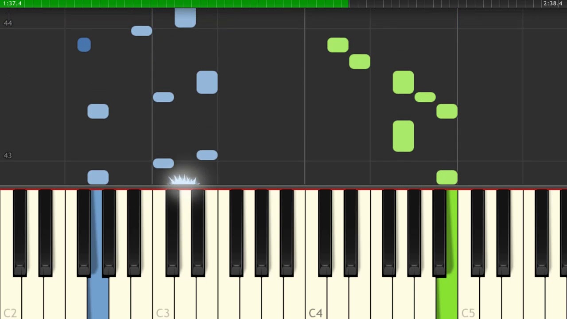The height and width of the screenshot is (319, 567).
Task: Tap the white key labeled C5
Action: click(468, 297)
